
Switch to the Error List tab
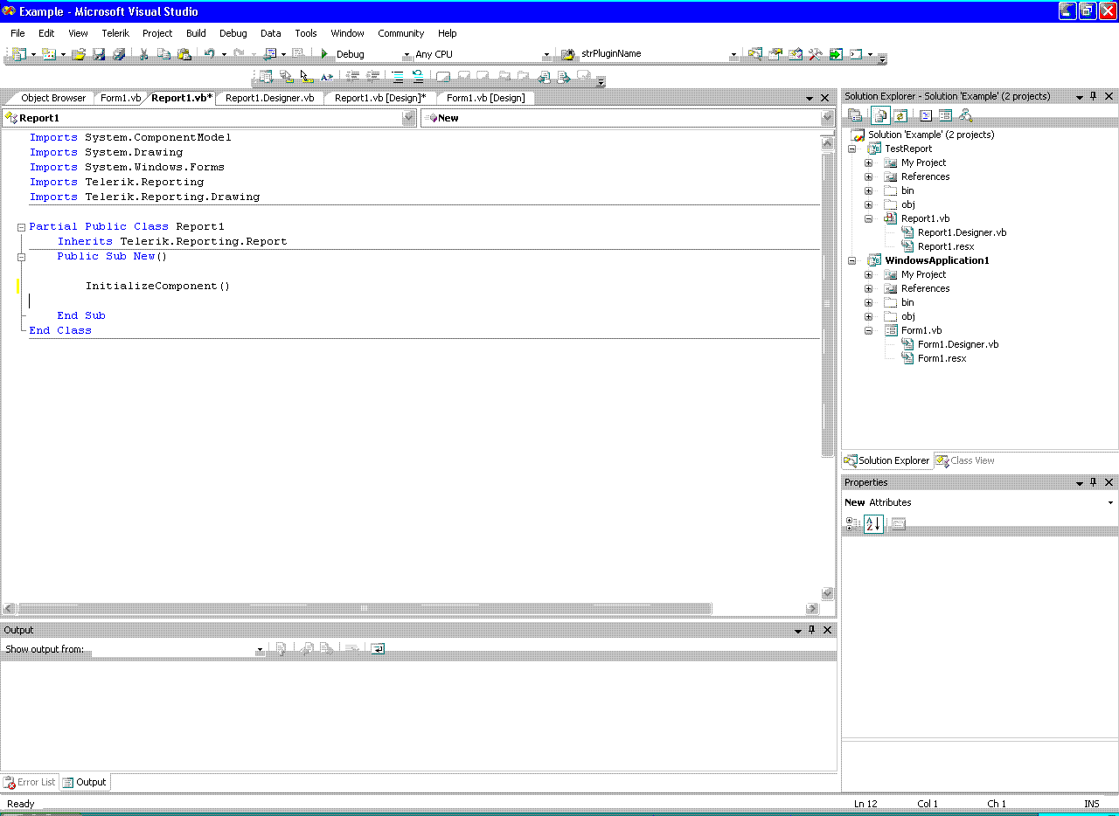point(30,782)
